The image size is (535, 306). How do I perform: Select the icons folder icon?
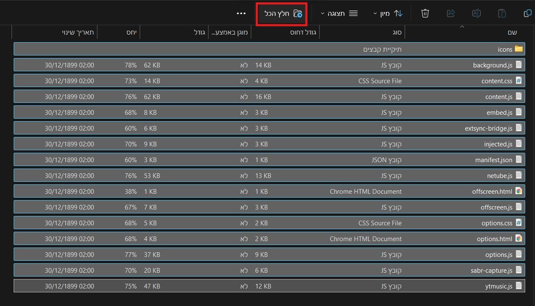(519, 49)
